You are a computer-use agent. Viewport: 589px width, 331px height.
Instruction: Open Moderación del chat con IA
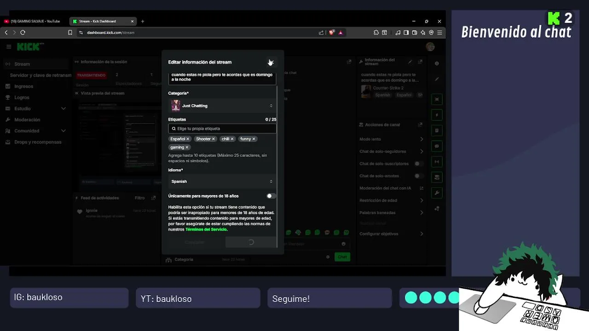391,188
